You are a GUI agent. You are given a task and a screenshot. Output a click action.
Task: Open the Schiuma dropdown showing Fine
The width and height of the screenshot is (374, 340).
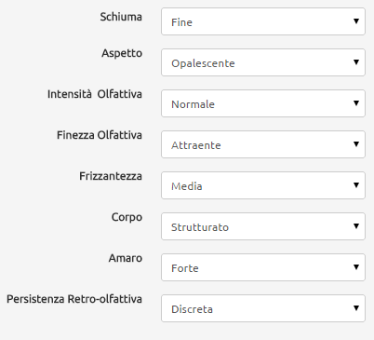pos(263,21)
